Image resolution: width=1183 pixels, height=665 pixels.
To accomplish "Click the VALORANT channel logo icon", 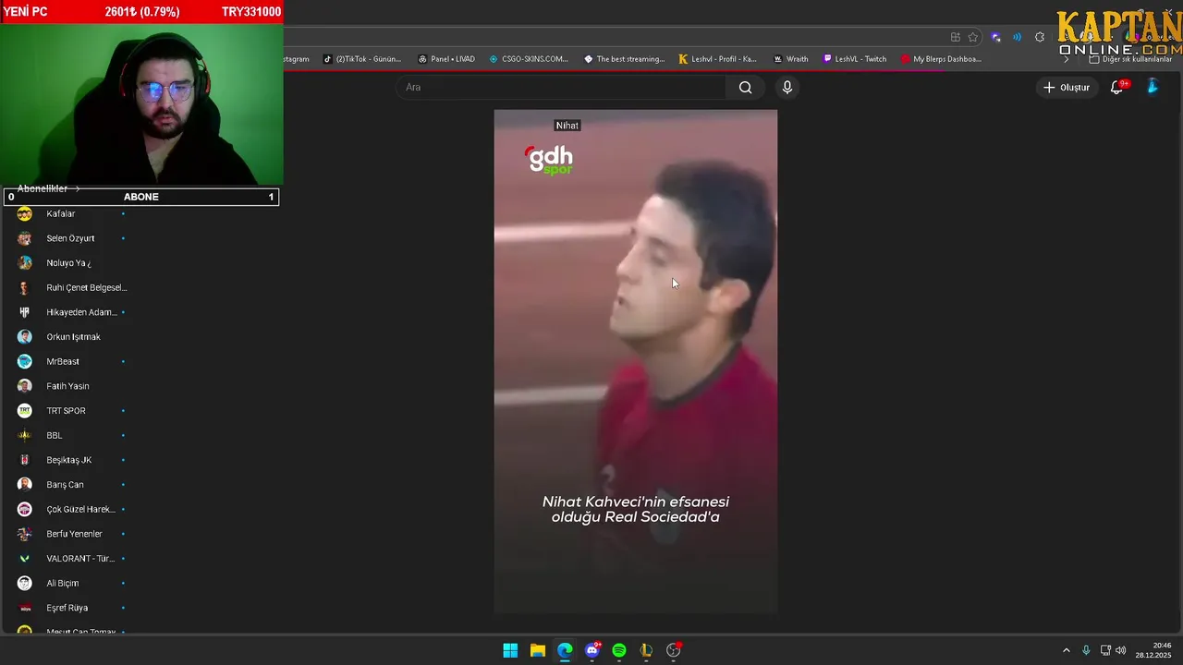I will point(25,559).
